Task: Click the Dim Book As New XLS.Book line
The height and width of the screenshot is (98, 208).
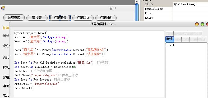Action: click(x=62, y=63)
